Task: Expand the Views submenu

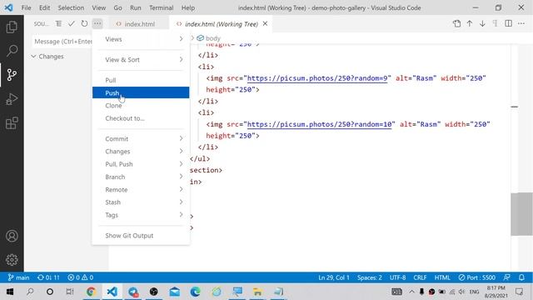Action: click(141, 39)
